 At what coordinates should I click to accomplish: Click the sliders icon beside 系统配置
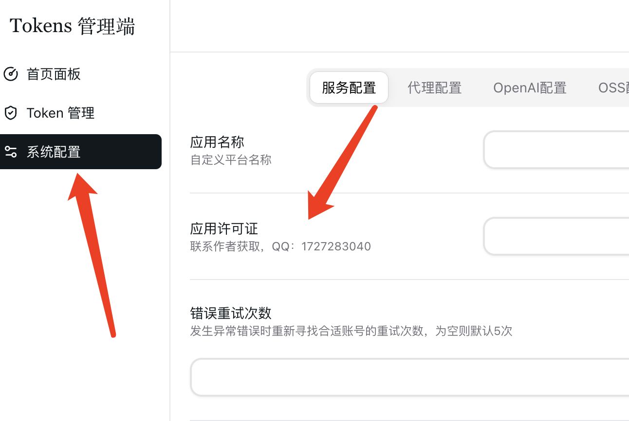(x=11, y=152)
